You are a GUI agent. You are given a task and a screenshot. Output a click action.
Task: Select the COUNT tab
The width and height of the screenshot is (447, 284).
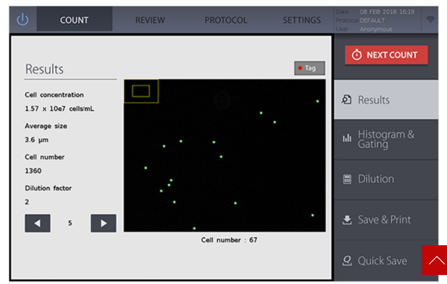point(74,20)
